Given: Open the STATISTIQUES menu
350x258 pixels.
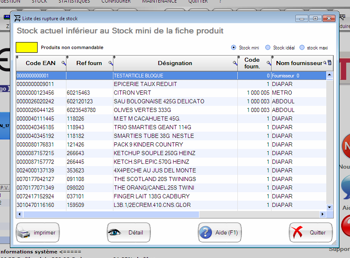Looking at the screenshot, I should pos(74,2).
